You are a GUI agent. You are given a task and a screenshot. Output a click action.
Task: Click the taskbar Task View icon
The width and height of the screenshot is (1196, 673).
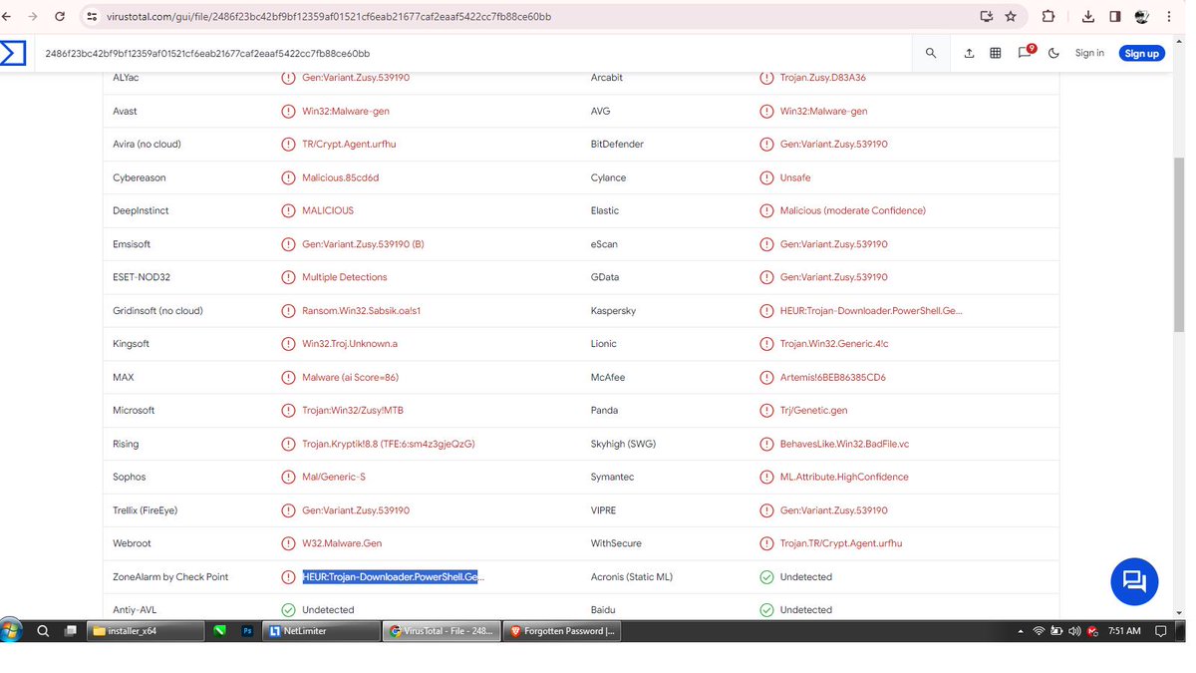point(71,631)
